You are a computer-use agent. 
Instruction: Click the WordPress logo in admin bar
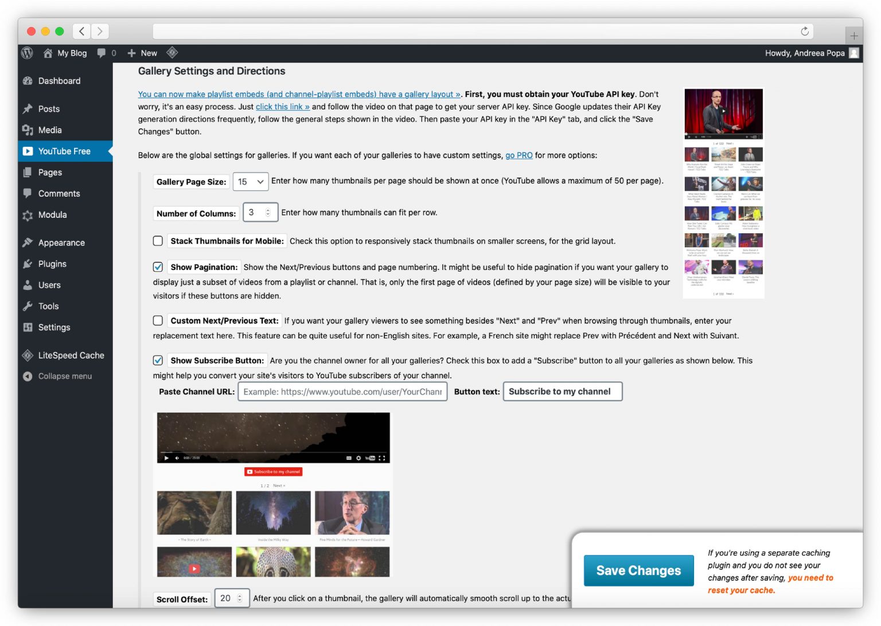pyautogui.click(x=26, y=53)
